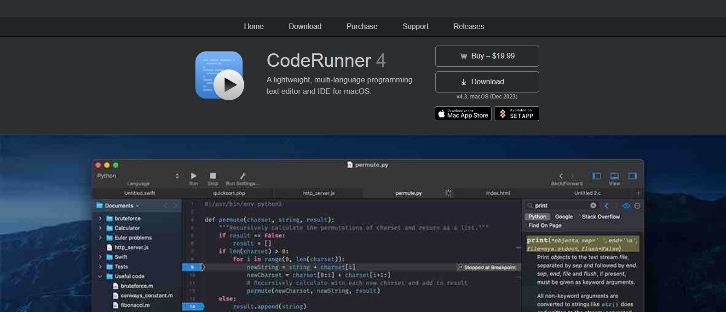
Task: Open the Home page
Action: click(254, 26)
